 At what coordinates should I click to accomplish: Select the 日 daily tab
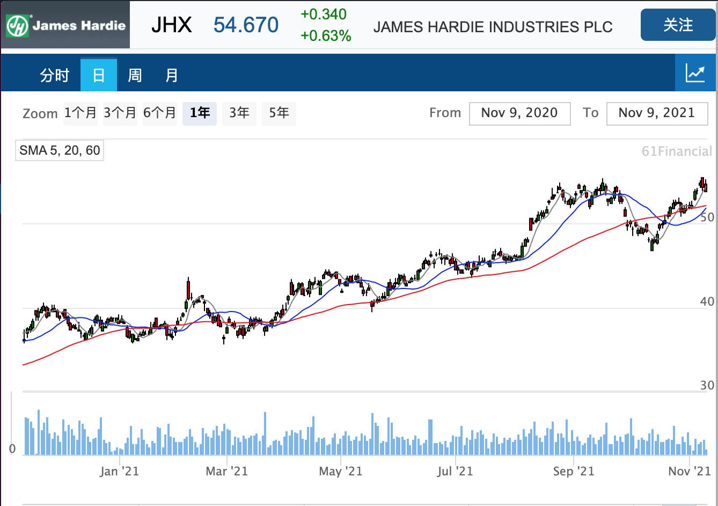click(99, 75)
